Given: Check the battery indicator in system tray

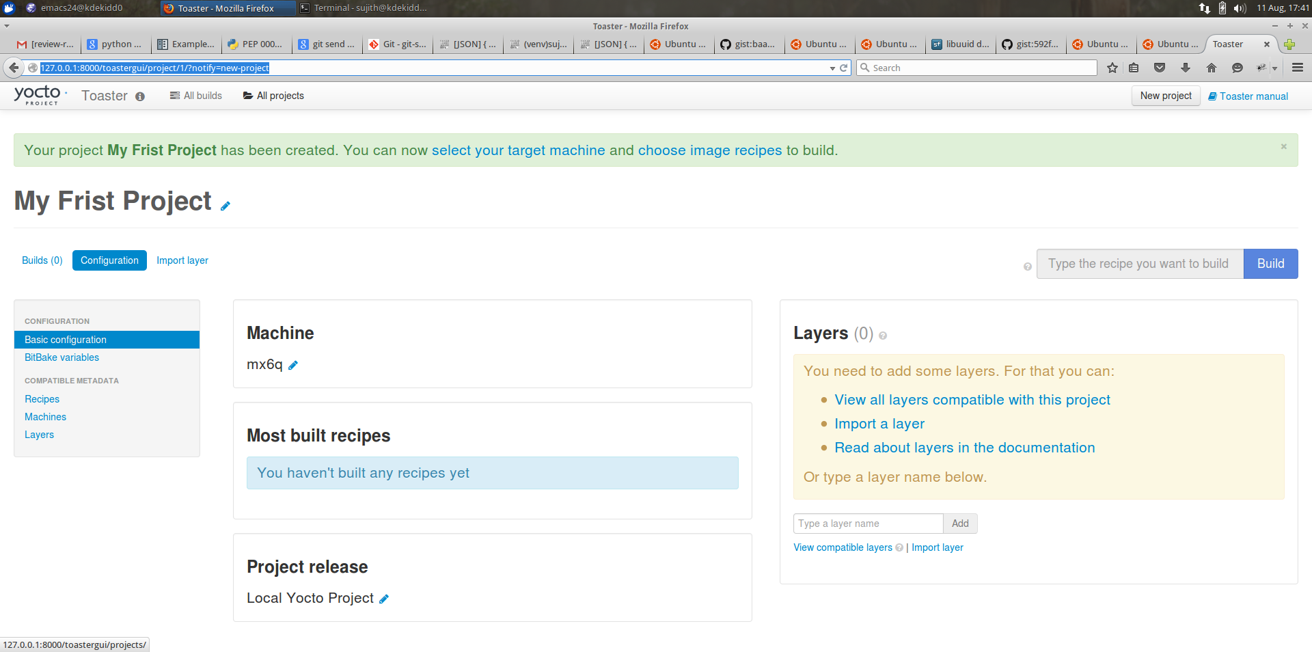Looking at the screenshot, I should 1222,8.
